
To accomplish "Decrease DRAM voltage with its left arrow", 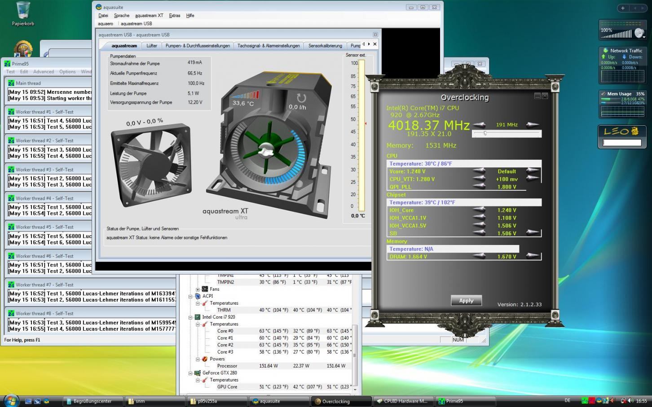I will pyautogui.click(x=479, y=256).
